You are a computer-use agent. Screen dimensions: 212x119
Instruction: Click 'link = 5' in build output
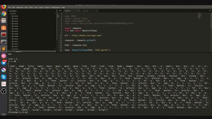[x=13, y=59]
